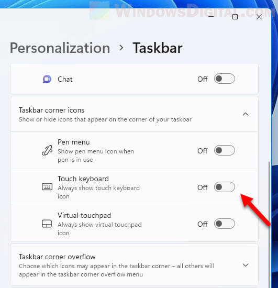This screenshot has width=278, height=288.
Task: Switch on the Touch keyboard toggle
Action: [225, 187]
